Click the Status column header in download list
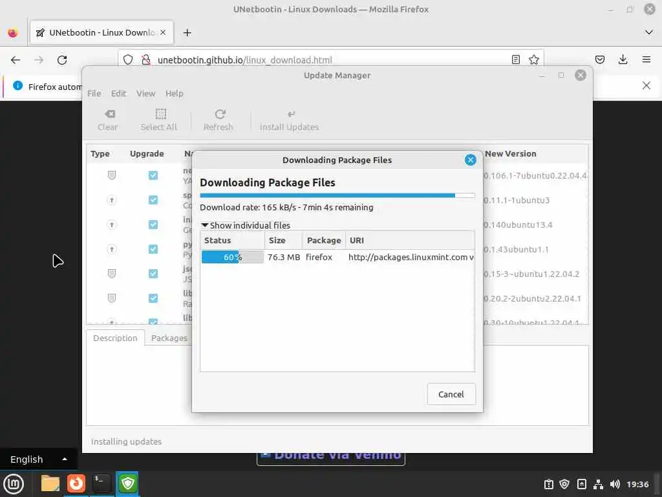The height and width of the screenshot is (497, 662). coord(233,241)
